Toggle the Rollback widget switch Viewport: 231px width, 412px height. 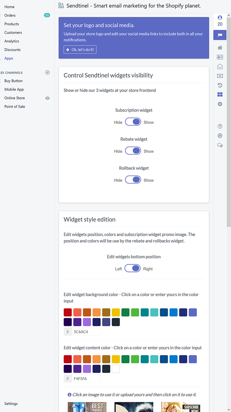pos(133,179)
